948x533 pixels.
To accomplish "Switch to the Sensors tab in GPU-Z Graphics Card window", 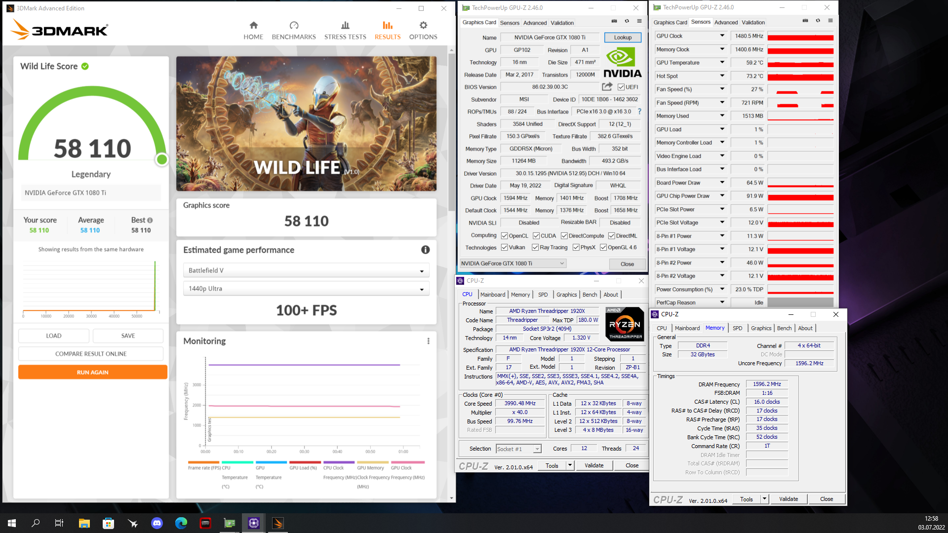I will pos(510,23).
